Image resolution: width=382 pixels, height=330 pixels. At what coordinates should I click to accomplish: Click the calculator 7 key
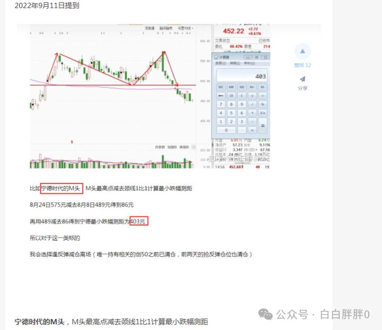point(221,104)
